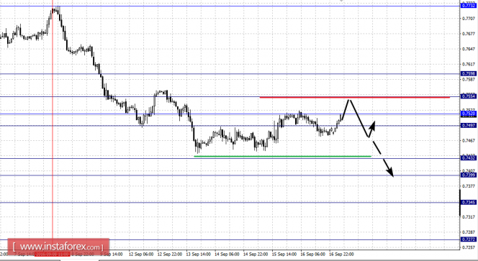The height and width of the screenshot is (261, 478).
Task: Select the 0.7598 horizontal level label
Action: (468, 74)
